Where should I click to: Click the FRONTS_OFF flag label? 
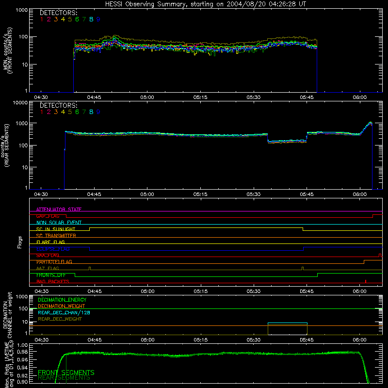pyautogui.click(x=51, y=275)
